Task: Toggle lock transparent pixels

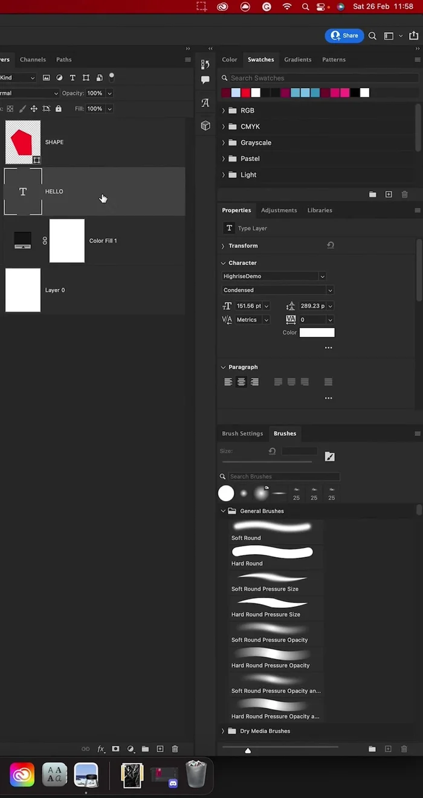Action: (10, 109)
